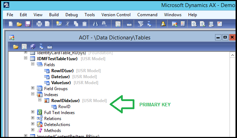Click the Copy icon in main toolbar

click(x=76, y=24)
